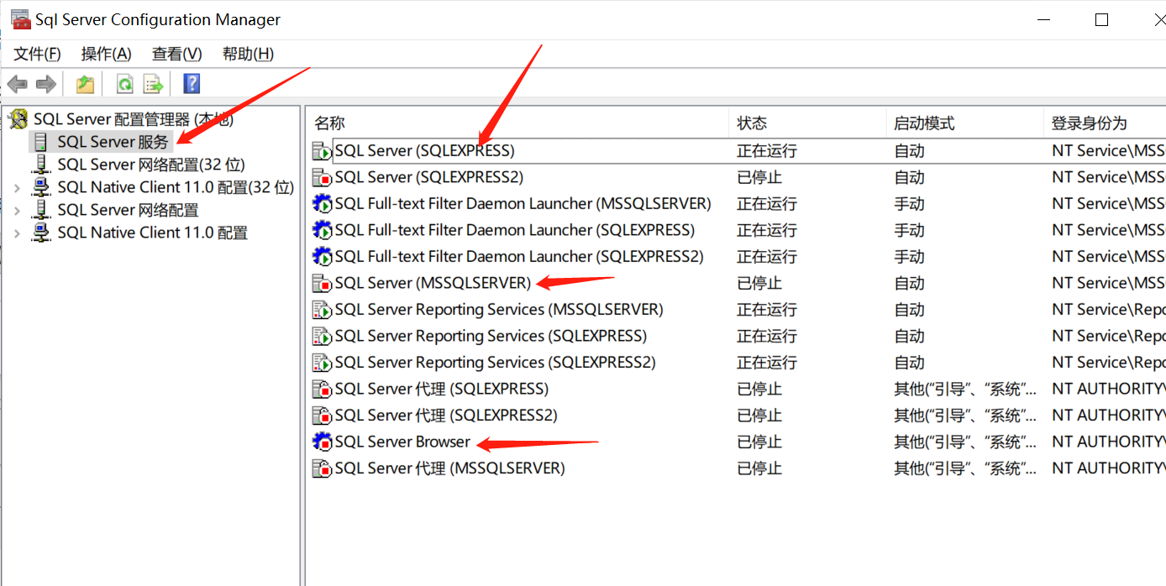The image size is (1166, 586).
Task: Click the Reporting Services (MSSQLSERVER) service icon
Action: 322,310
